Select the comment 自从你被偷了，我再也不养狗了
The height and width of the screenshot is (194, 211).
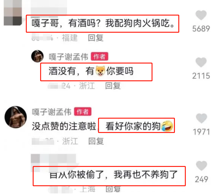[x=114, y=175]
